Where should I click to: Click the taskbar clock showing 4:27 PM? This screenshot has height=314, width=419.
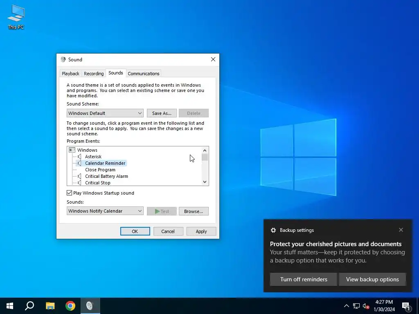point(384,306)
